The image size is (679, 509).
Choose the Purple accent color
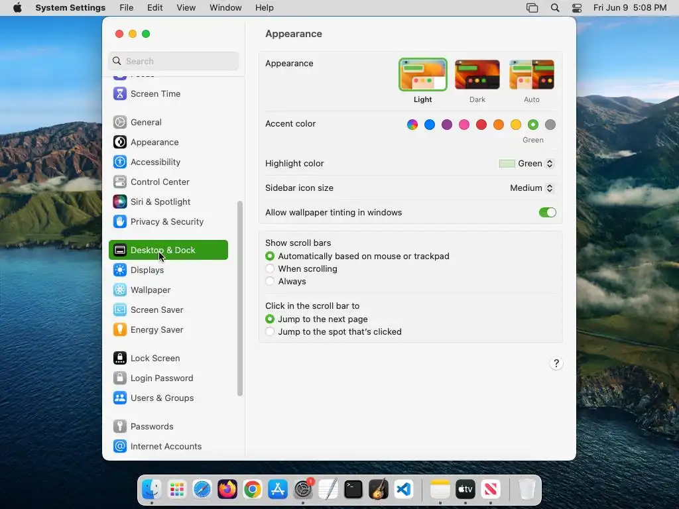447,125
